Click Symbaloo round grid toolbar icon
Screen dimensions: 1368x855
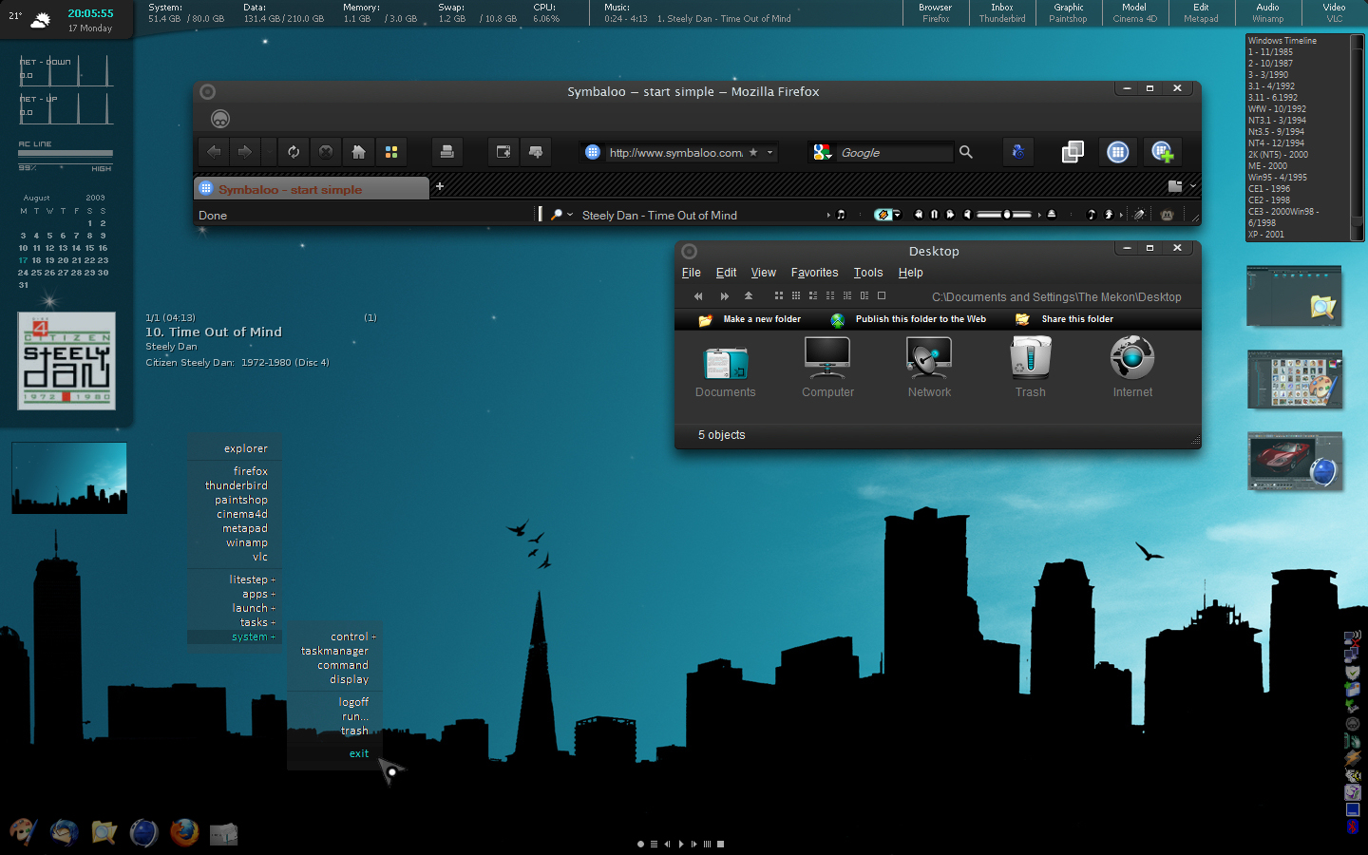tap(1118, 152)
